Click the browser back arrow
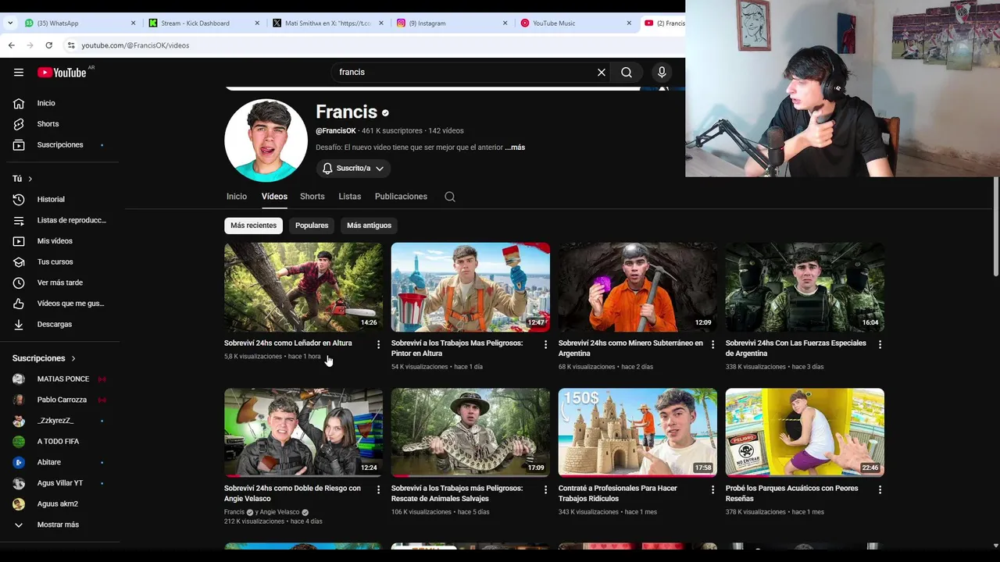 pyautogui.click(x=11, y=45)
